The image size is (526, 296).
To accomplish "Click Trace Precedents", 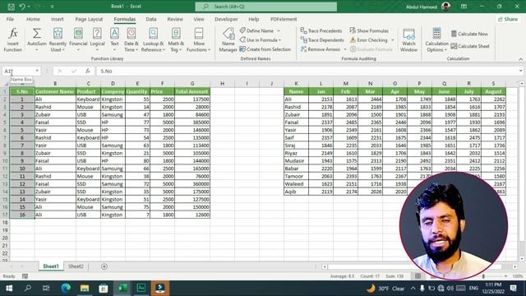I will pyautogui.click(x=321, y=30).
